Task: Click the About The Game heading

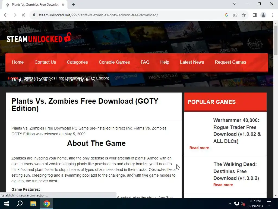Action: pyautogui.click(x=96, y=143)
